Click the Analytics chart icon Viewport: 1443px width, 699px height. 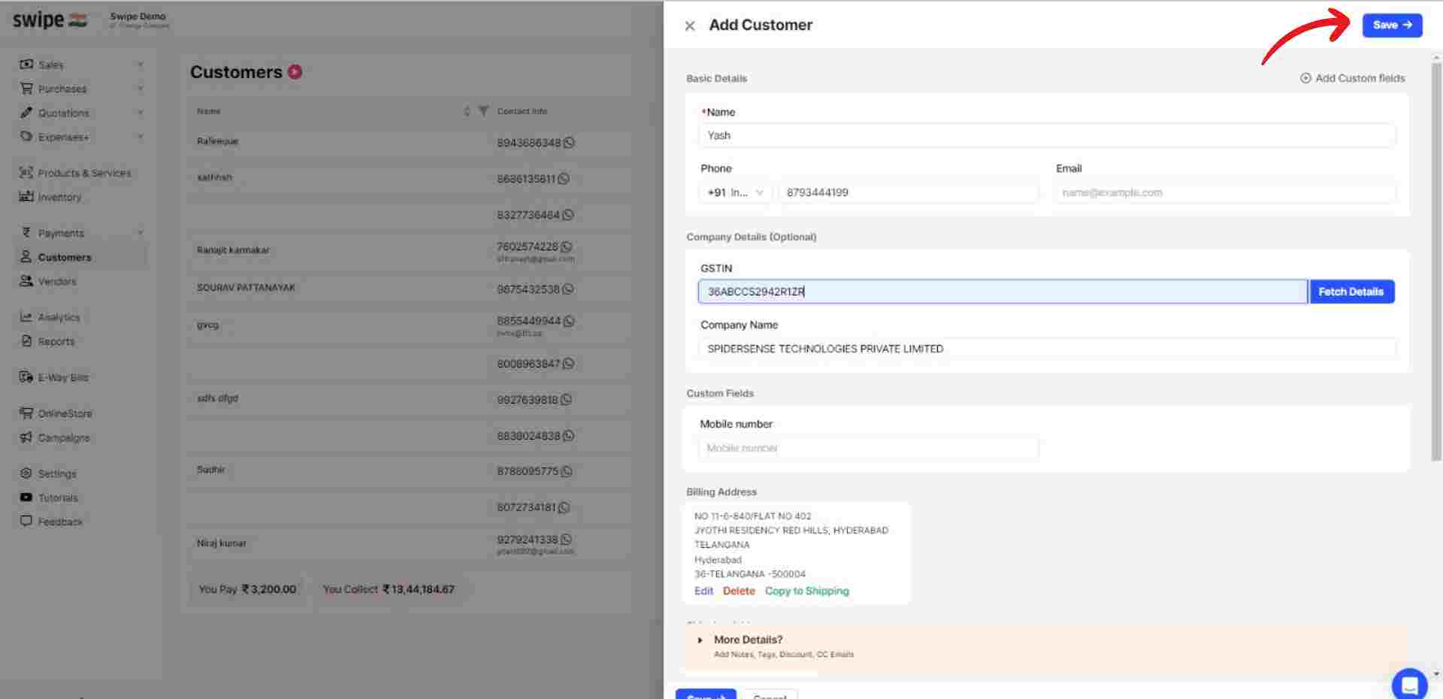(26, 316)
